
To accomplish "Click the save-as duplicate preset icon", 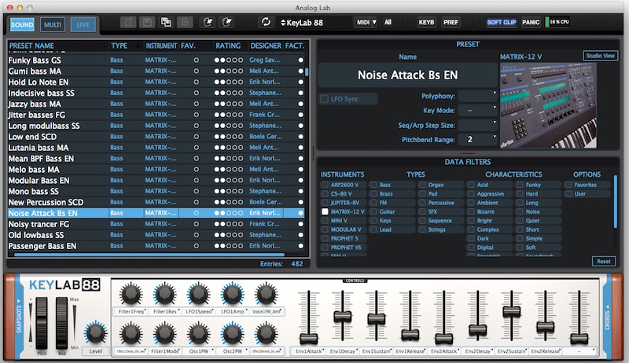I will (166, 23).
